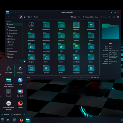Screen dimensions: 123x123
Task: Select Documents under Search For
Action: (x=14, y=51)
